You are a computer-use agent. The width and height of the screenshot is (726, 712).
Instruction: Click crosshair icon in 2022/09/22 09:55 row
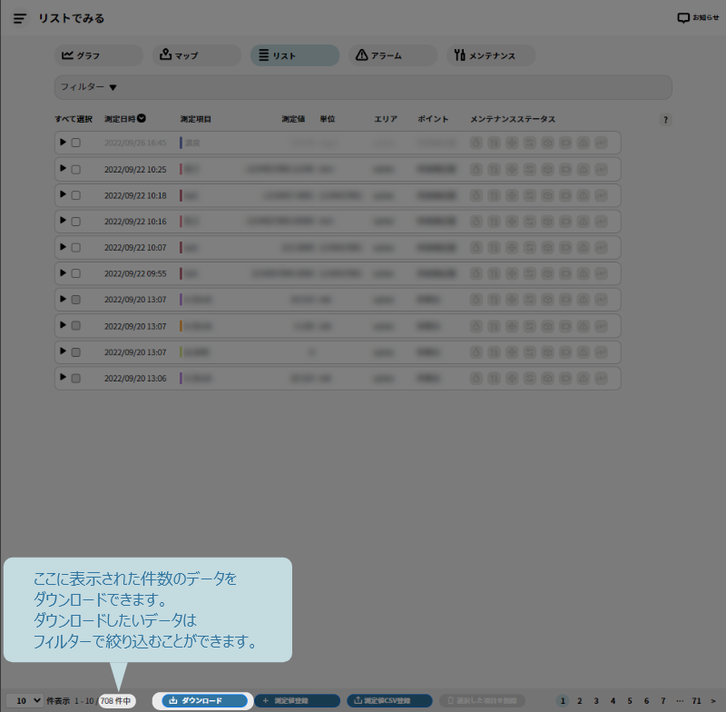[x=512, y=273]
